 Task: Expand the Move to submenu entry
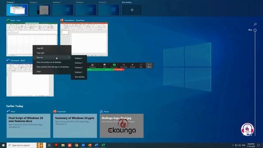[x=52, y=58]
